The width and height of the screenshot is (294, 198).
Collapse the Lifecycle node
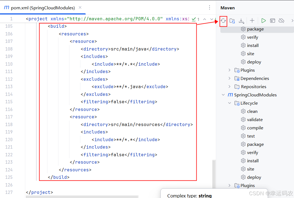230,103
